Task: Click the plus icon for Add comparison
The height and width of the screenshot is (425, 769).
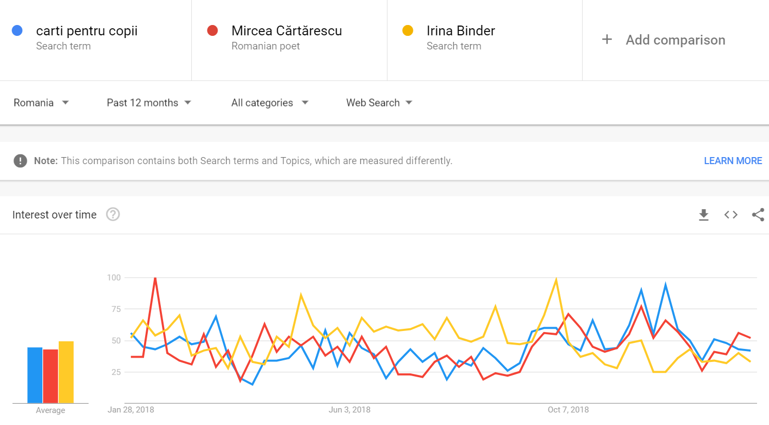Action: click(x=607, y=40)
